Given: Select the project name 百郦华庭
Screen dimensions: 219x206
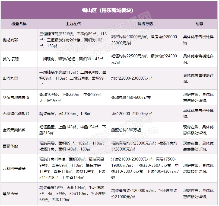Looking at the screenshot, I should pos(11,146).
